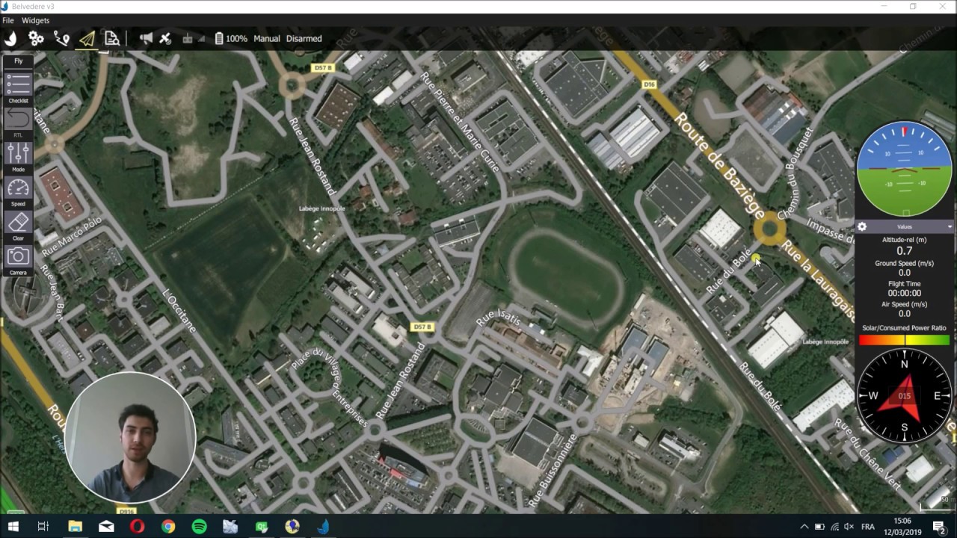Click the attitude horizon indicator widget

click(904, 170)
